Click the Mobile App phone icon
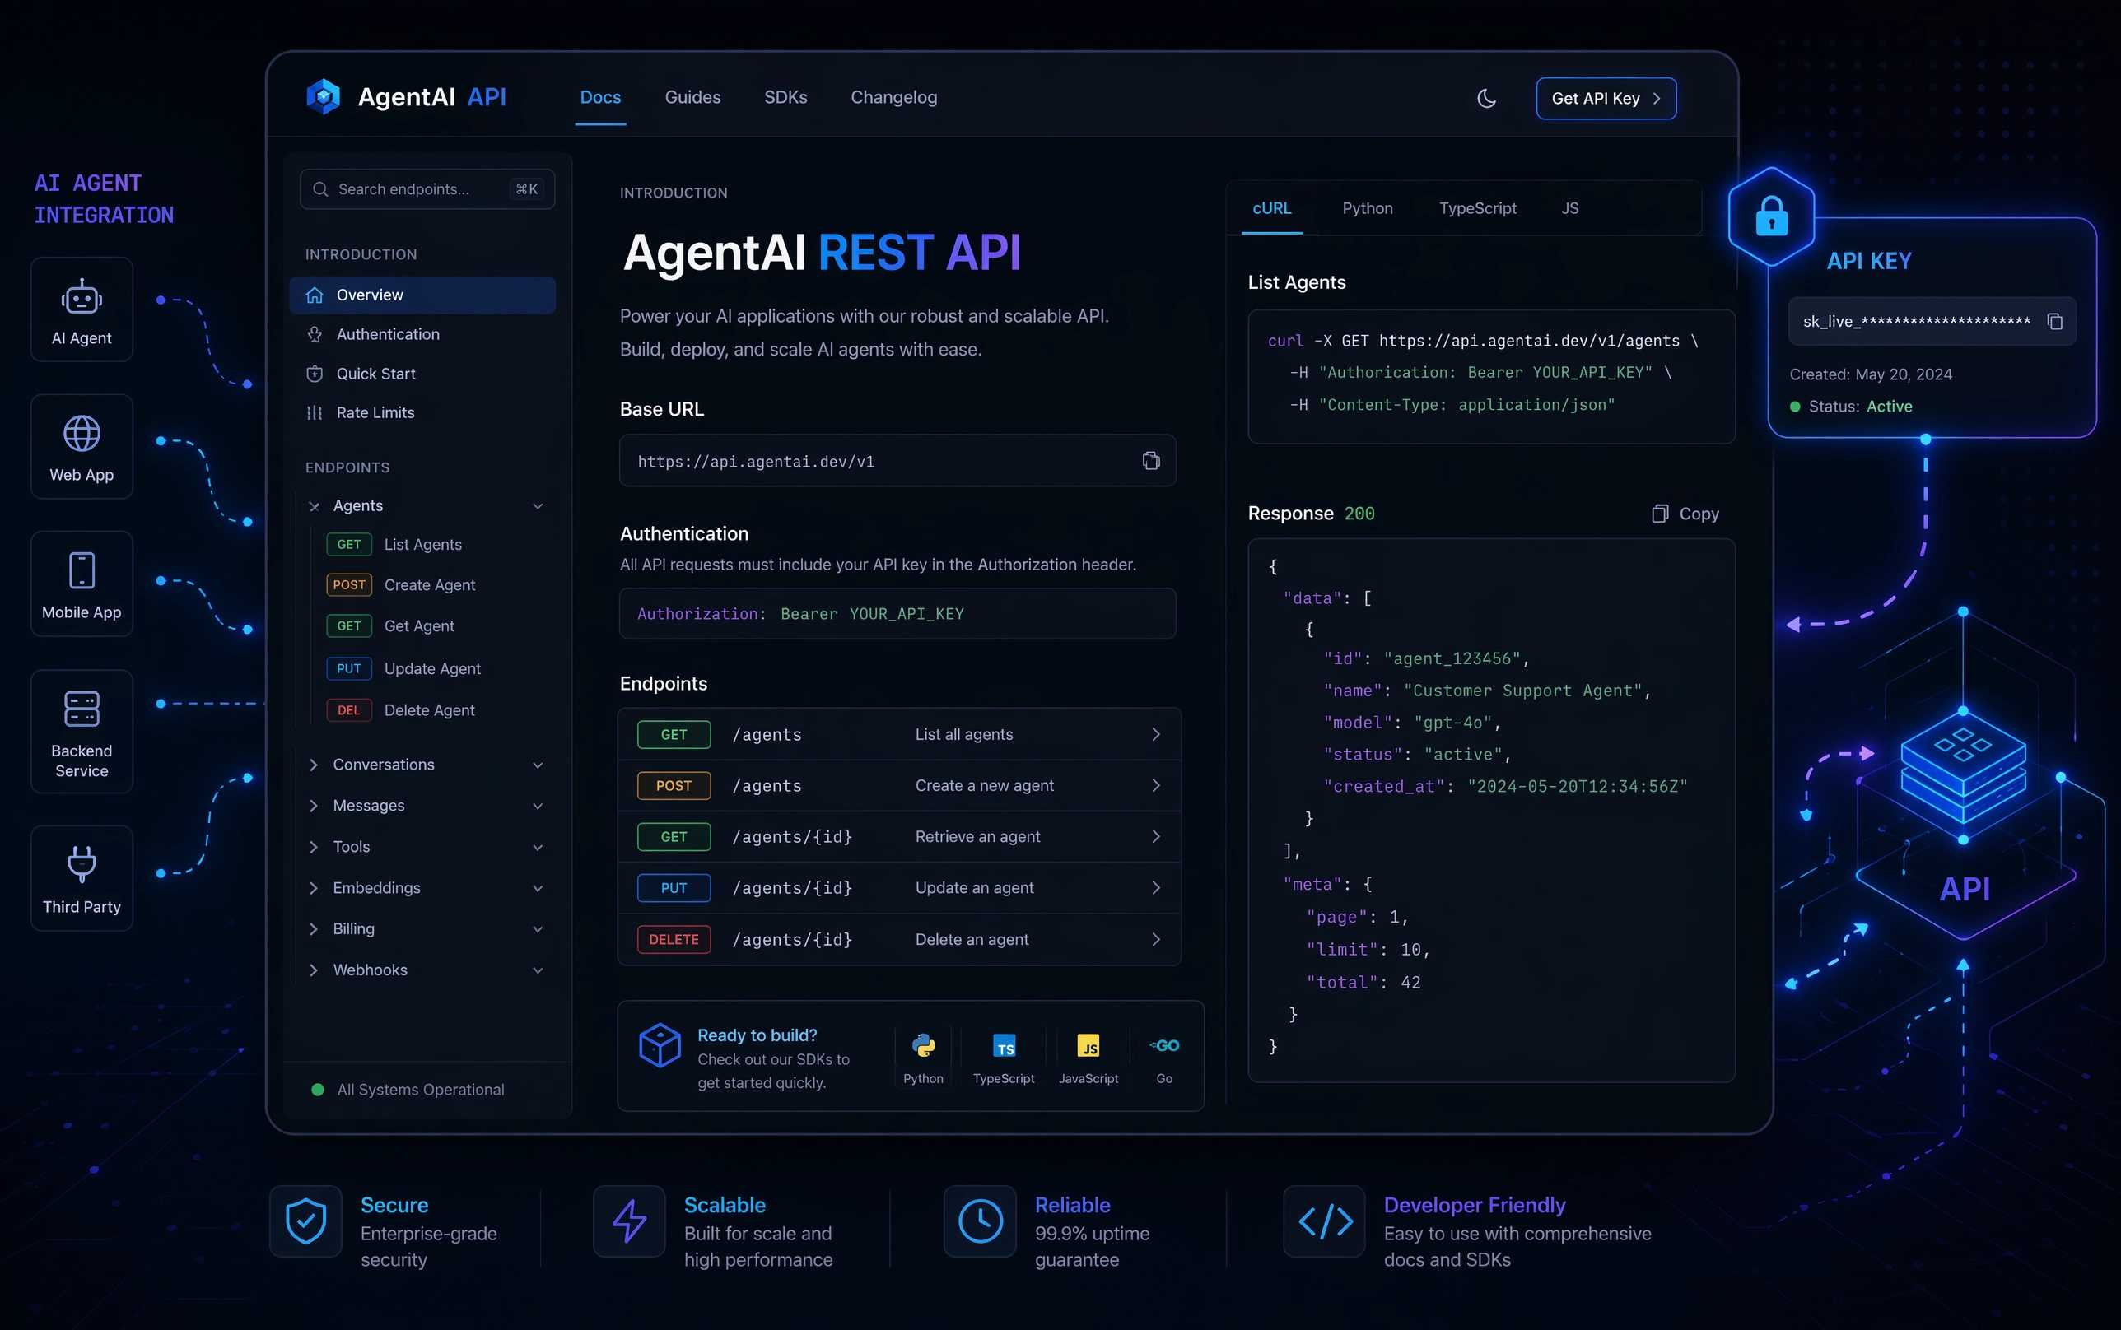The width and height of the screenshot is (2121, 1330). [82, 571]
